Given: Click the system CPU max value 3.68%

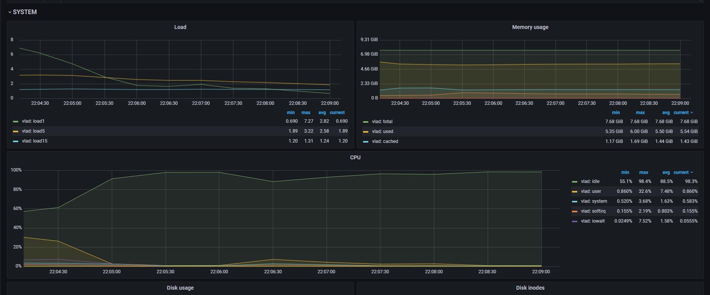Looking at the screenshot, I should coord(645,201).
